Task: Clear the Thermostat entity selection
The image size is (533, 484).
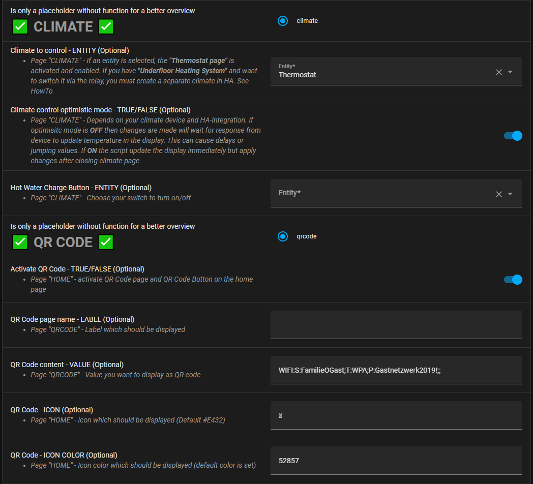Action: (x=498, y=72)
